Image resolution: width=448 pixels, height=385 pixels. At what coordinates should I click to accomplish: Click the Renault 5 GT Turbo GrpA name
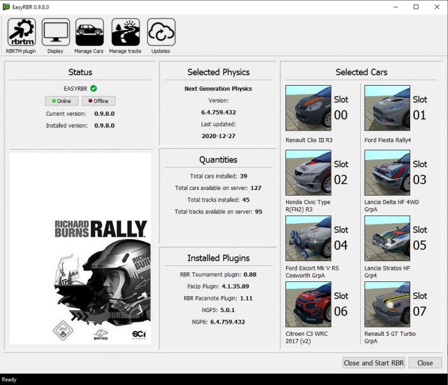coord(390,337)
